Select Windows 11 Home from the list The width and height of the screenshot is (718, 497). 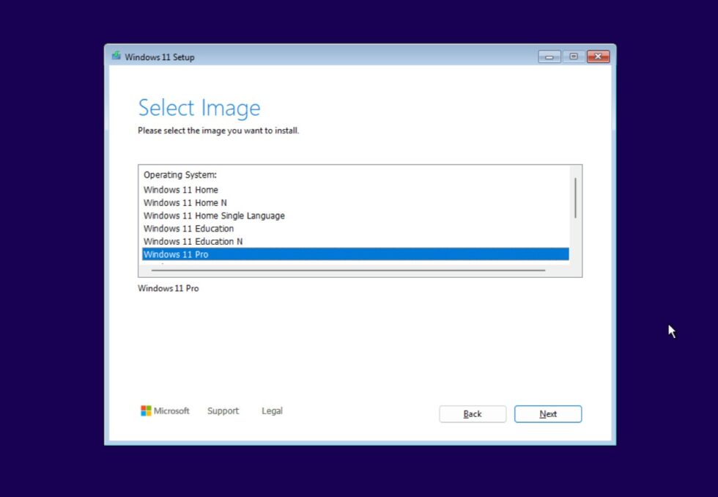point(355,190)
